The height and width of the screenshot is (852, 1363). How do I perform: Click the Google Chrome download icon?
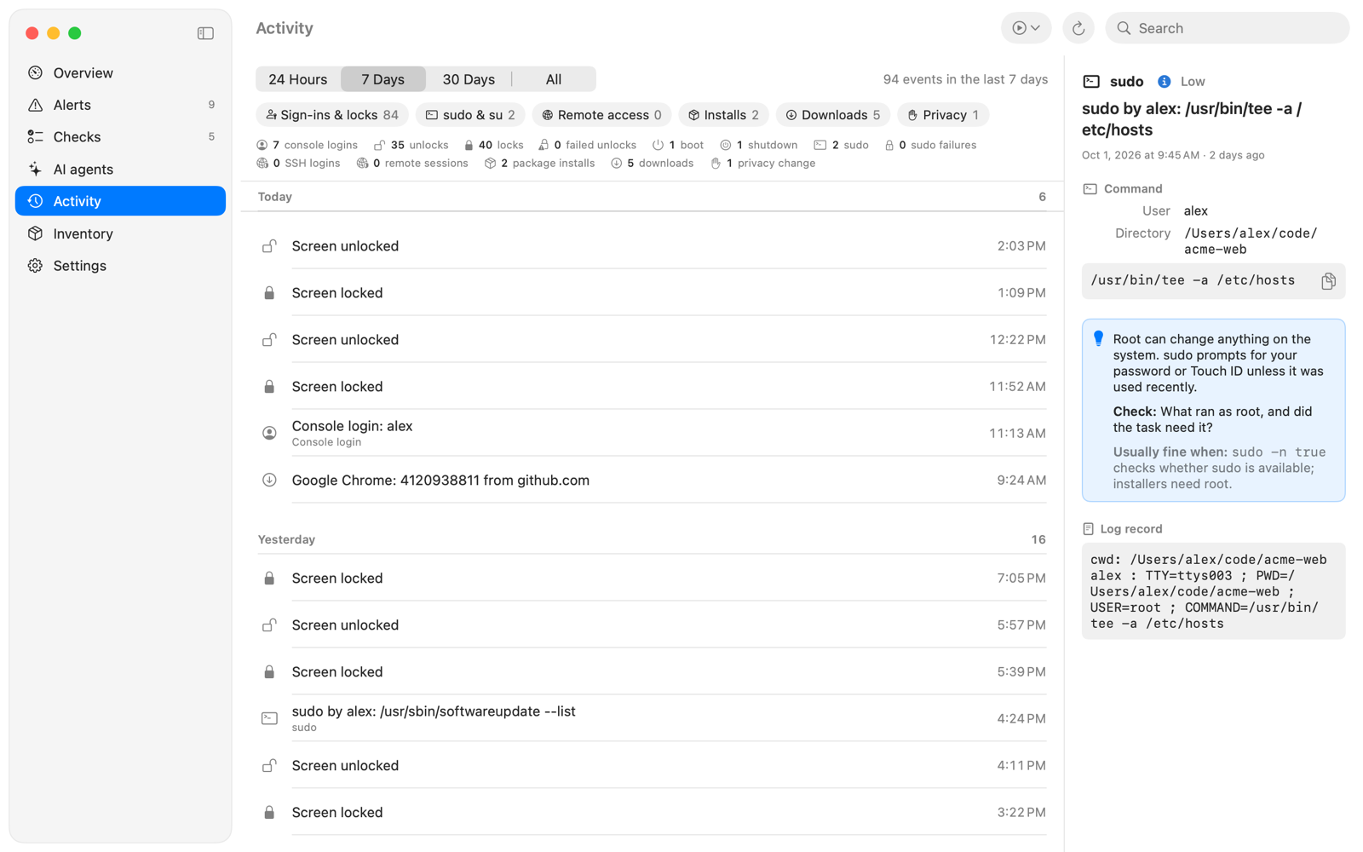click(269, 481)
